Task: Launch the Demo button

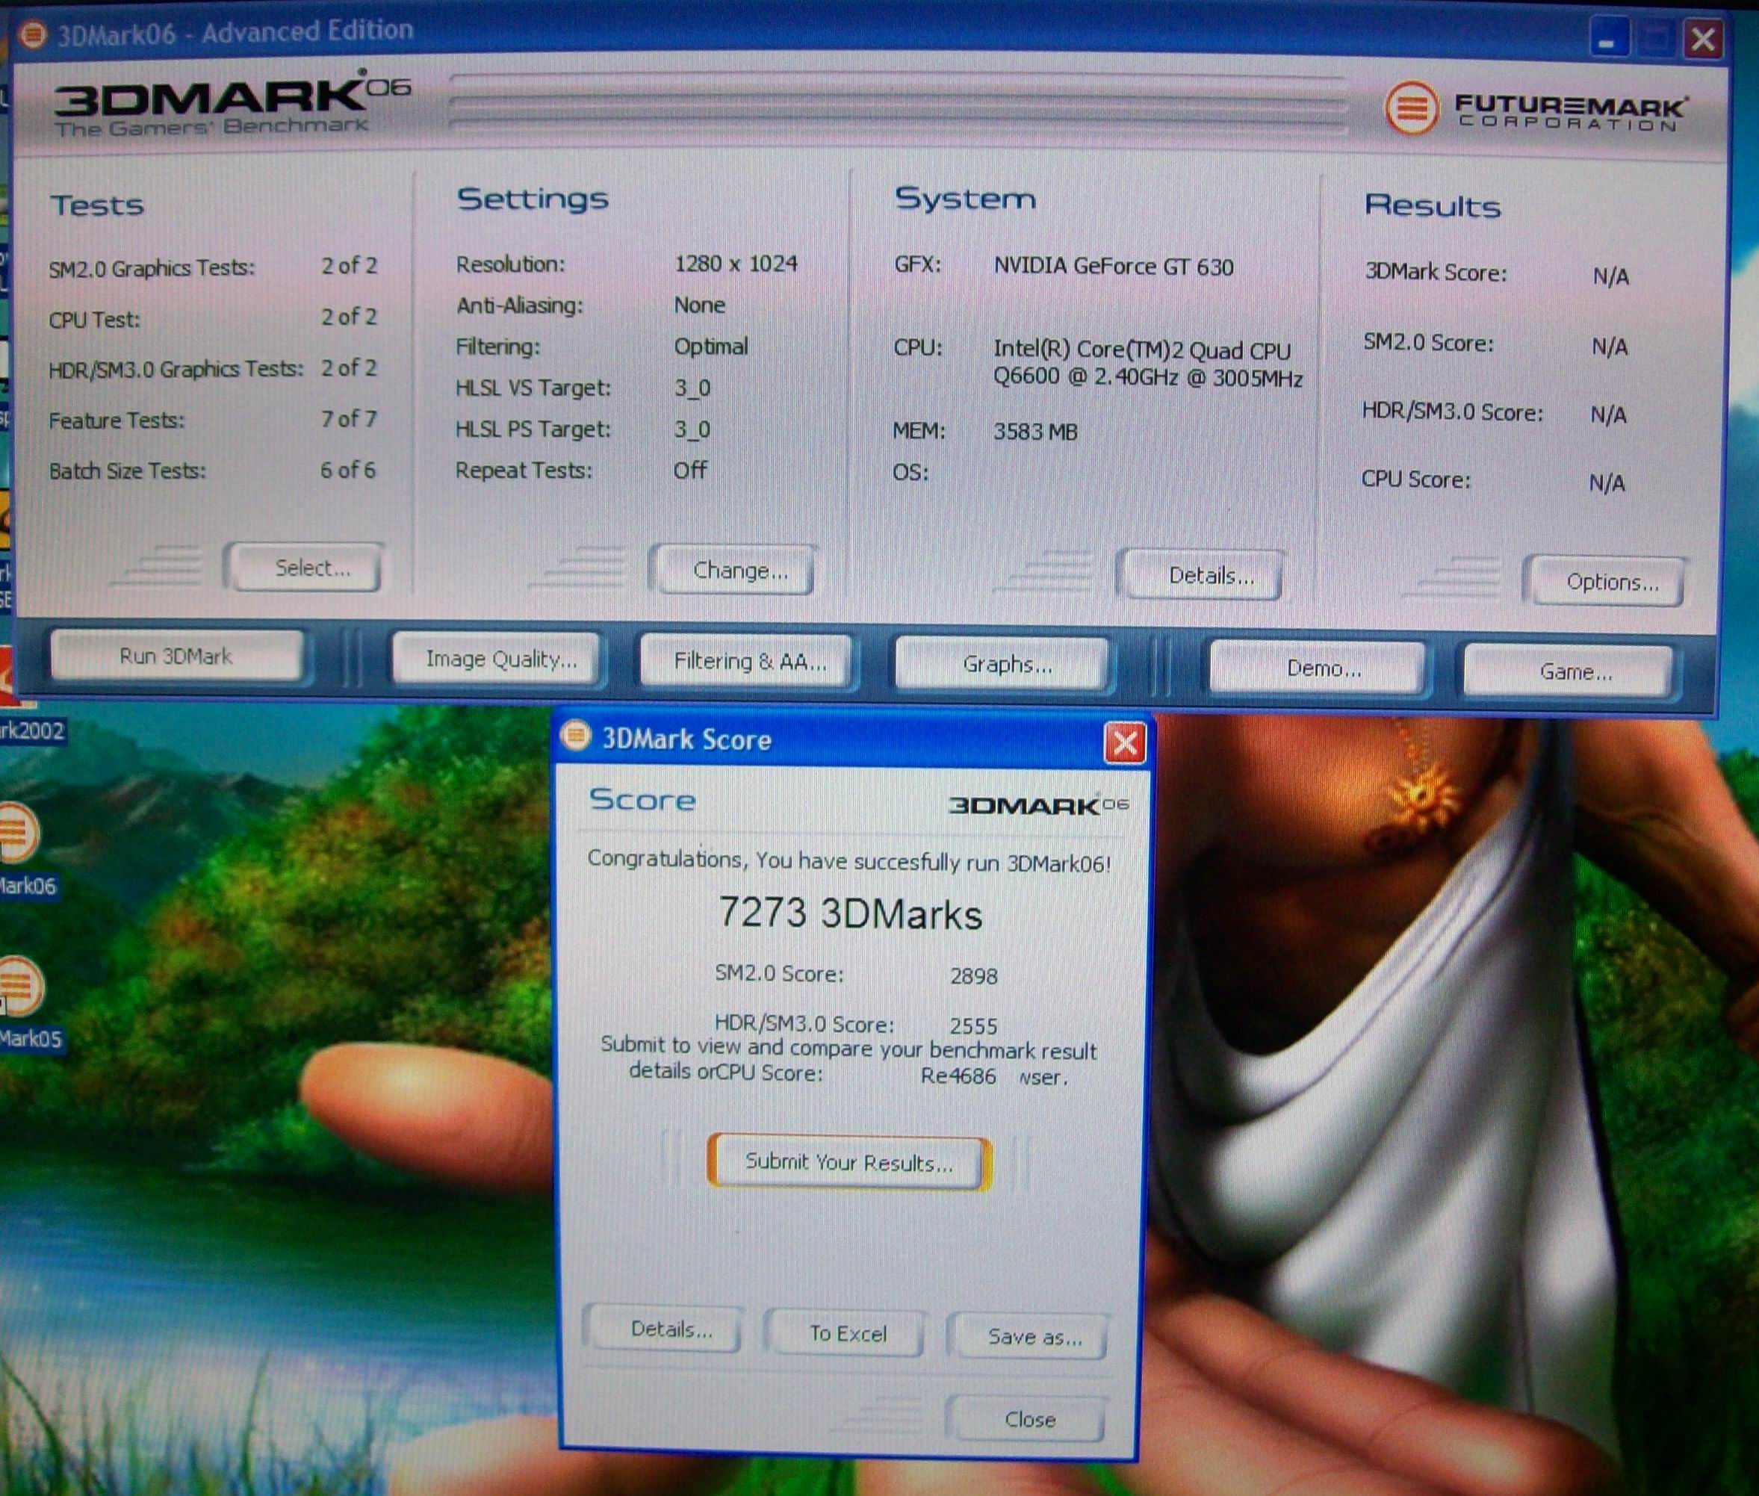Action: coord(1318,669)
